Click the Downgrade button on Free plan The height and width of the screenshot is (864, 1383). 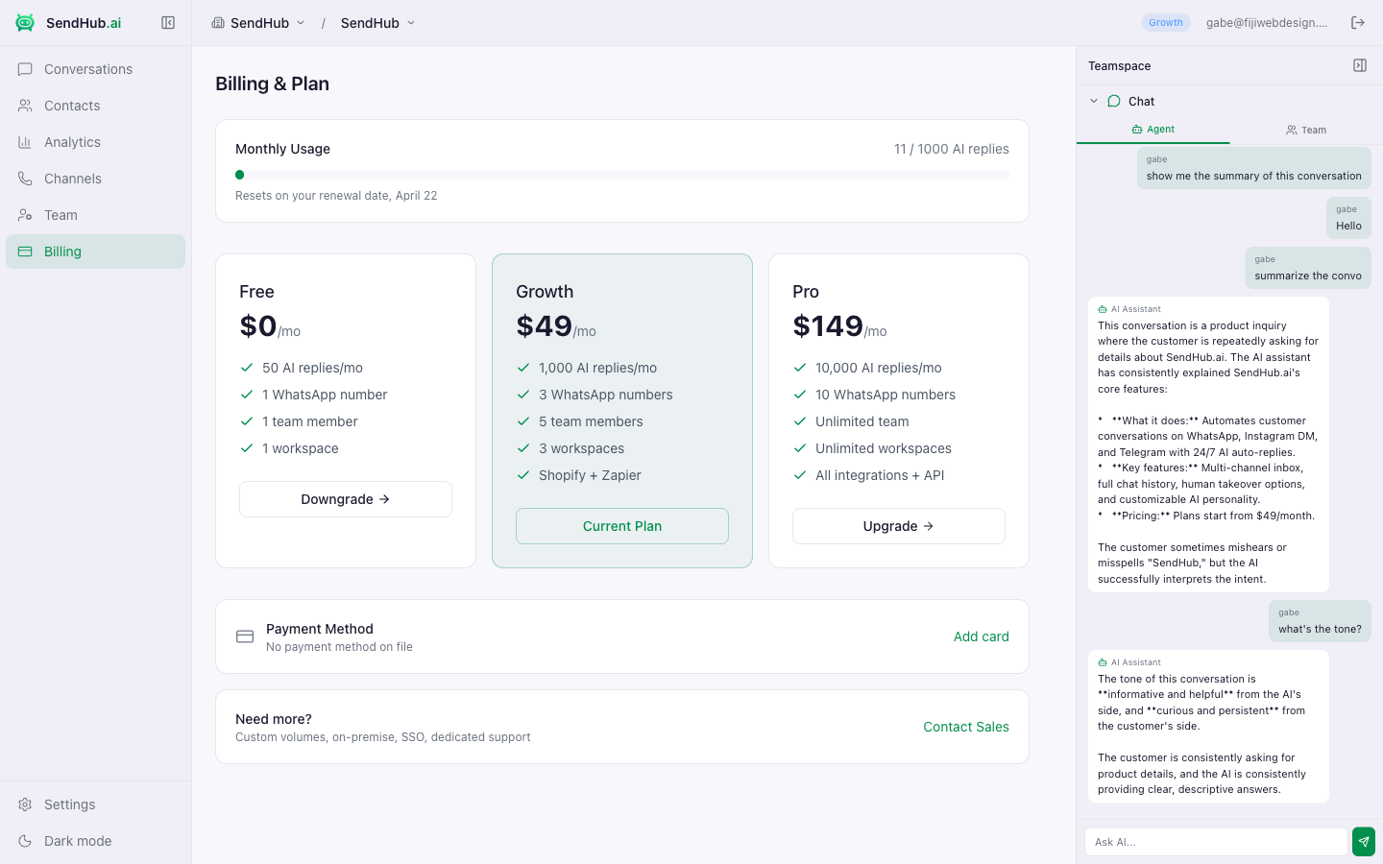(x=346, y=499)
